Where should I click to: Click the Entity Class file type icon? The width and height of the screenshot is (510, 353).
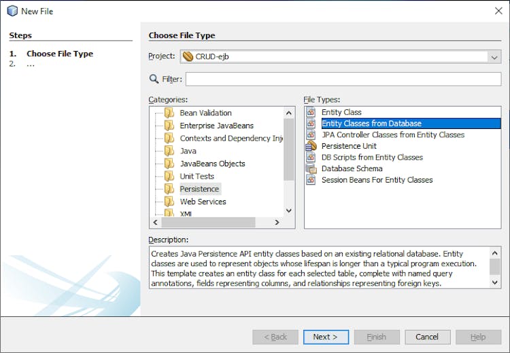[311, 112]
